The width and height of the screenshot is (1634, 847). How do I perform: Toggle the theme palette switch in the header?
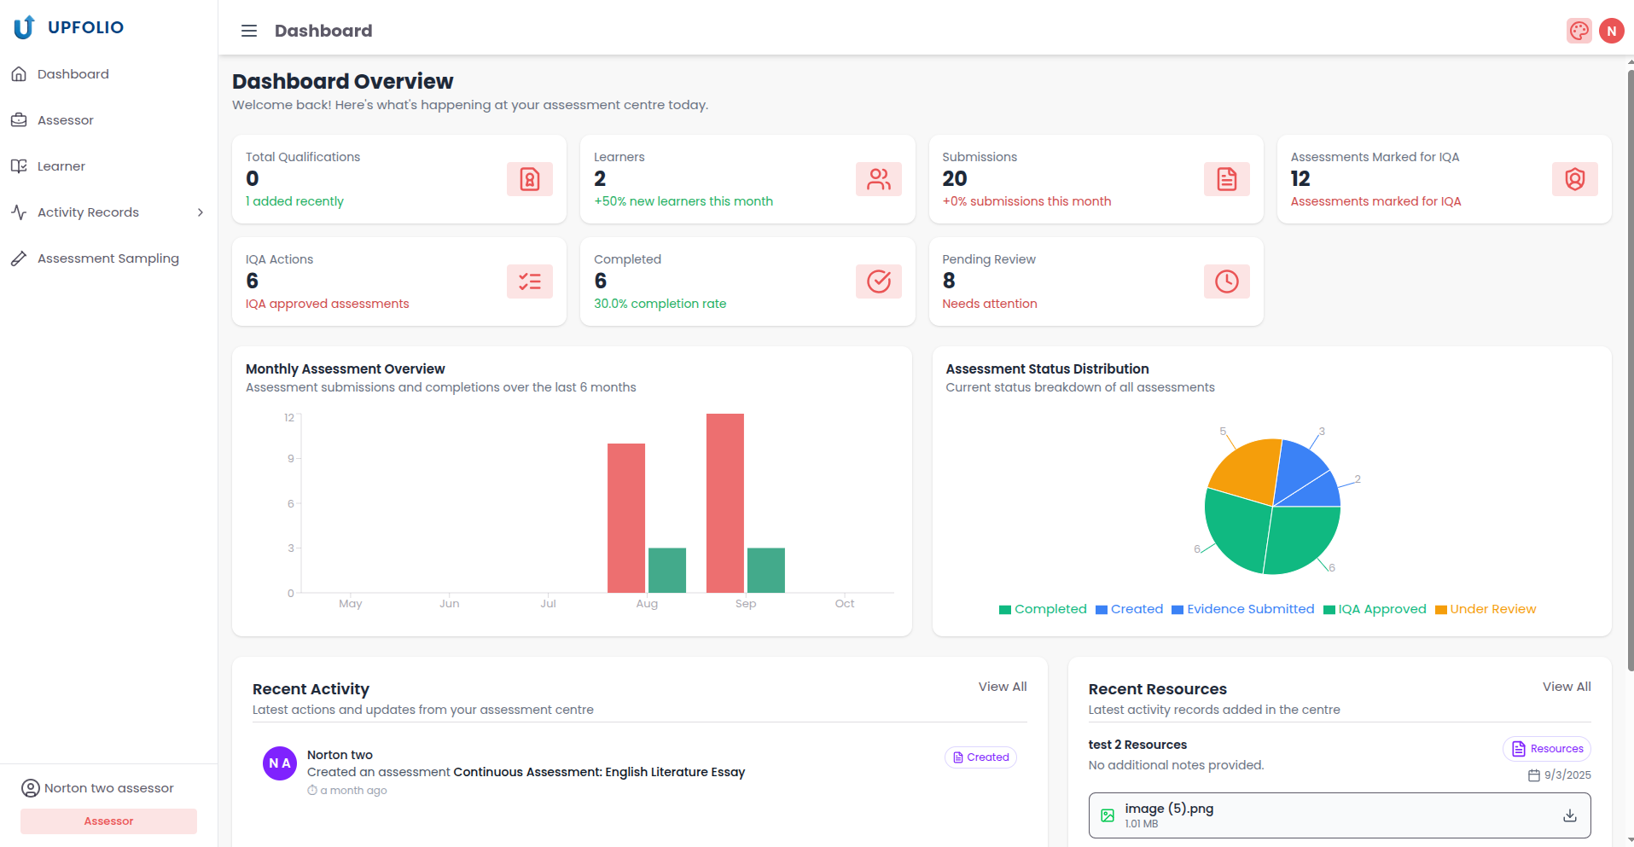pyautogui.click(x=1579, y=30)
